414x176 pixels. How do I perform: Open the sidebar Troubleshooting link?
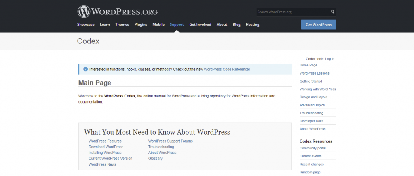pos(311,113)
